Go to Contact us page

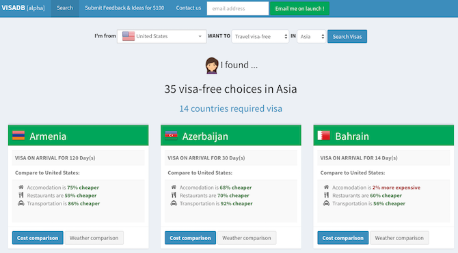pos(189,8)
